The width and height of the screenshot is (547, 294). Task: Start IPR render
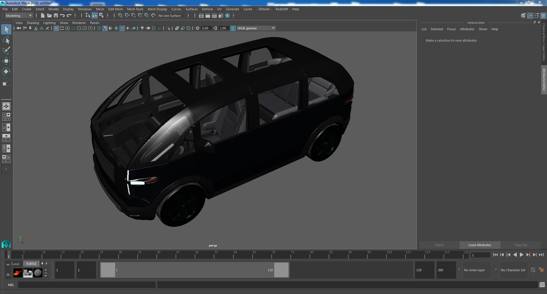coord(214,16)
